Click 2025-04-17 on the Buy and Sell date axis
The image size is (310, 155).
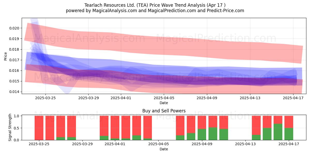[289, 144]
